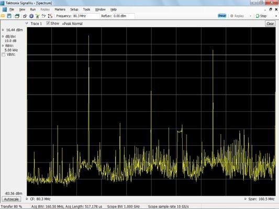The image size is (279, 209).
Task: Click the Scope BW 1.000 GHz status entry
Action: 124,206
